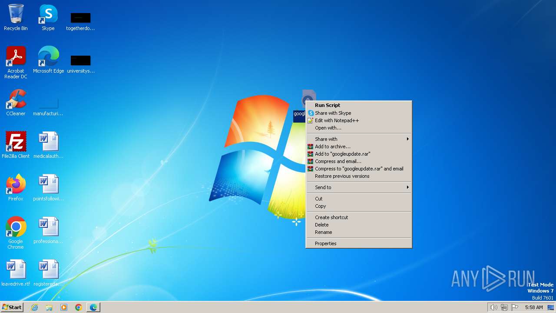This screenshot has height=313, width=556.
Task: Open the clock showing 5:58 AM
Action: (x=534, y=307)
